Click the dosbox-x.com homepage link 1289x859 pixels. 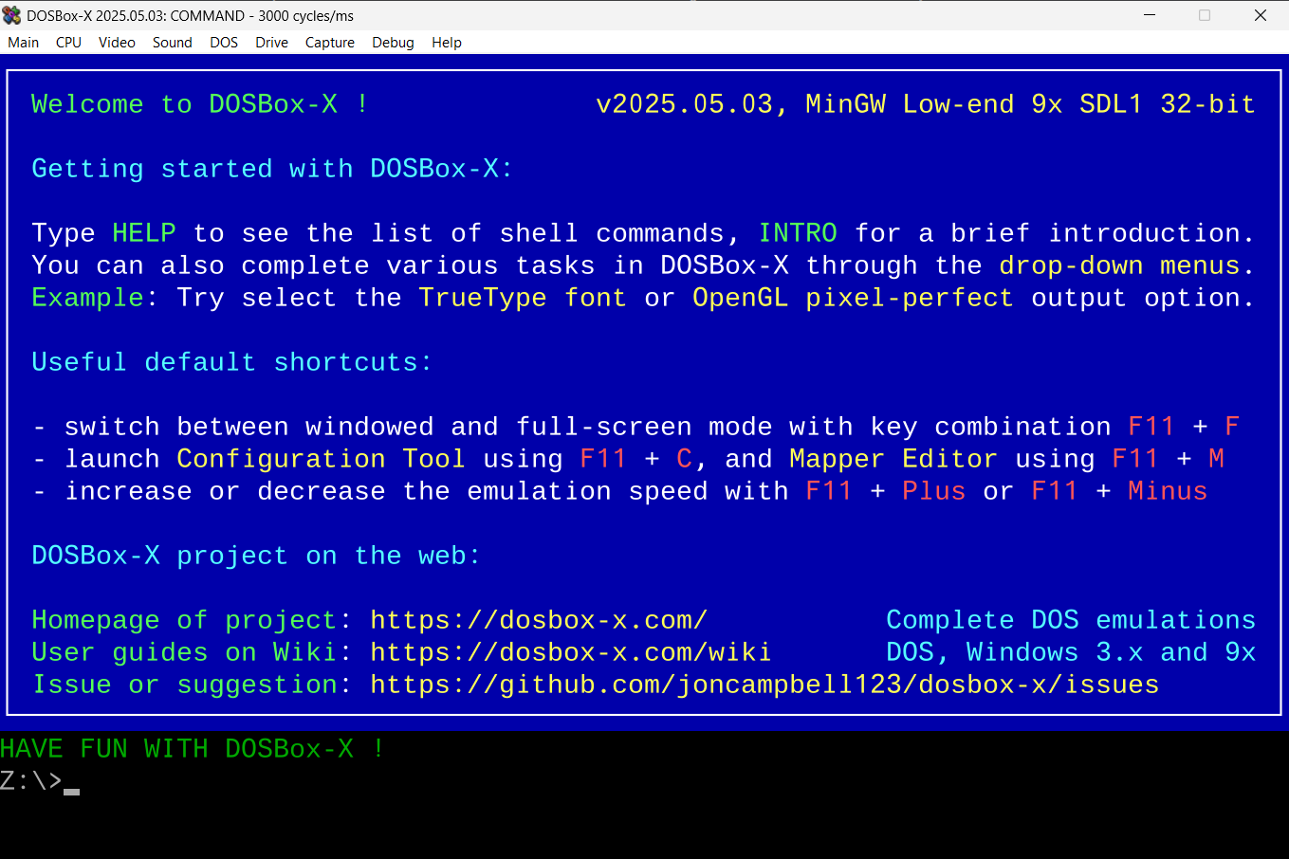pos(538,619)
